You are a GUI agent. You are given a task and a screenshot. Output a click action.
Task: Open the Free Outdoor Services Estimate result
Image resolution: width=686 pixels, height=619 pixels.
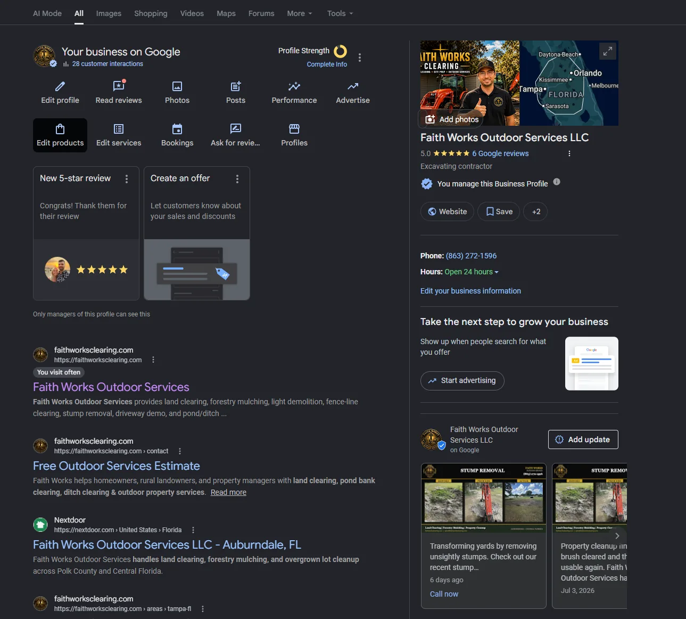[117, 466]
